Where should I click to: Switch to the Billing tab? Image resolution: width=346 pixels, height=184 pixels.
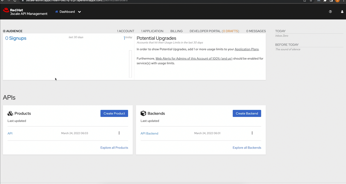pos(176,31)
